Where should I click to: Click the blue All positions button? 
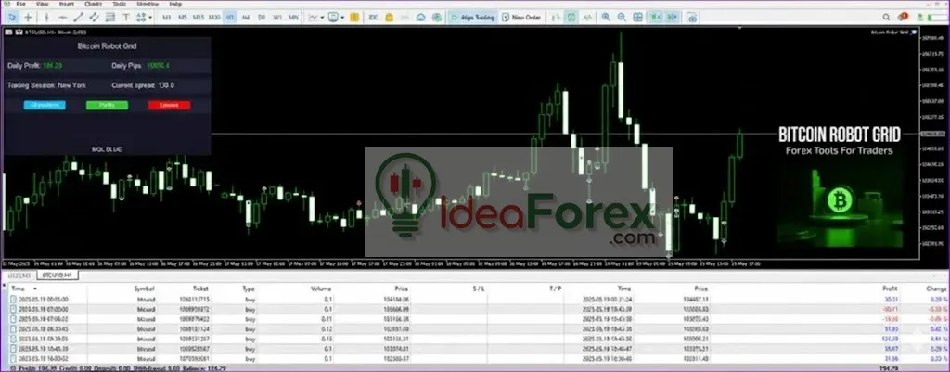[x=45, y=105]
